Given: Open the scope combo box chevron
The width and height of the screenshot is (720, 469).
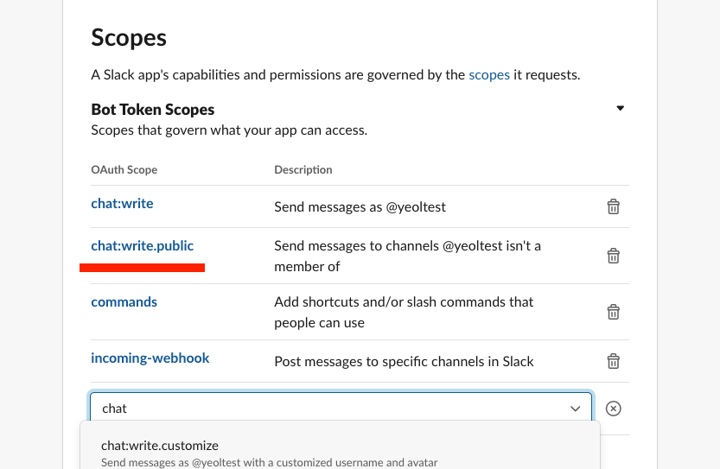Looking at the screenshot, I should click(x=575, y=409).
